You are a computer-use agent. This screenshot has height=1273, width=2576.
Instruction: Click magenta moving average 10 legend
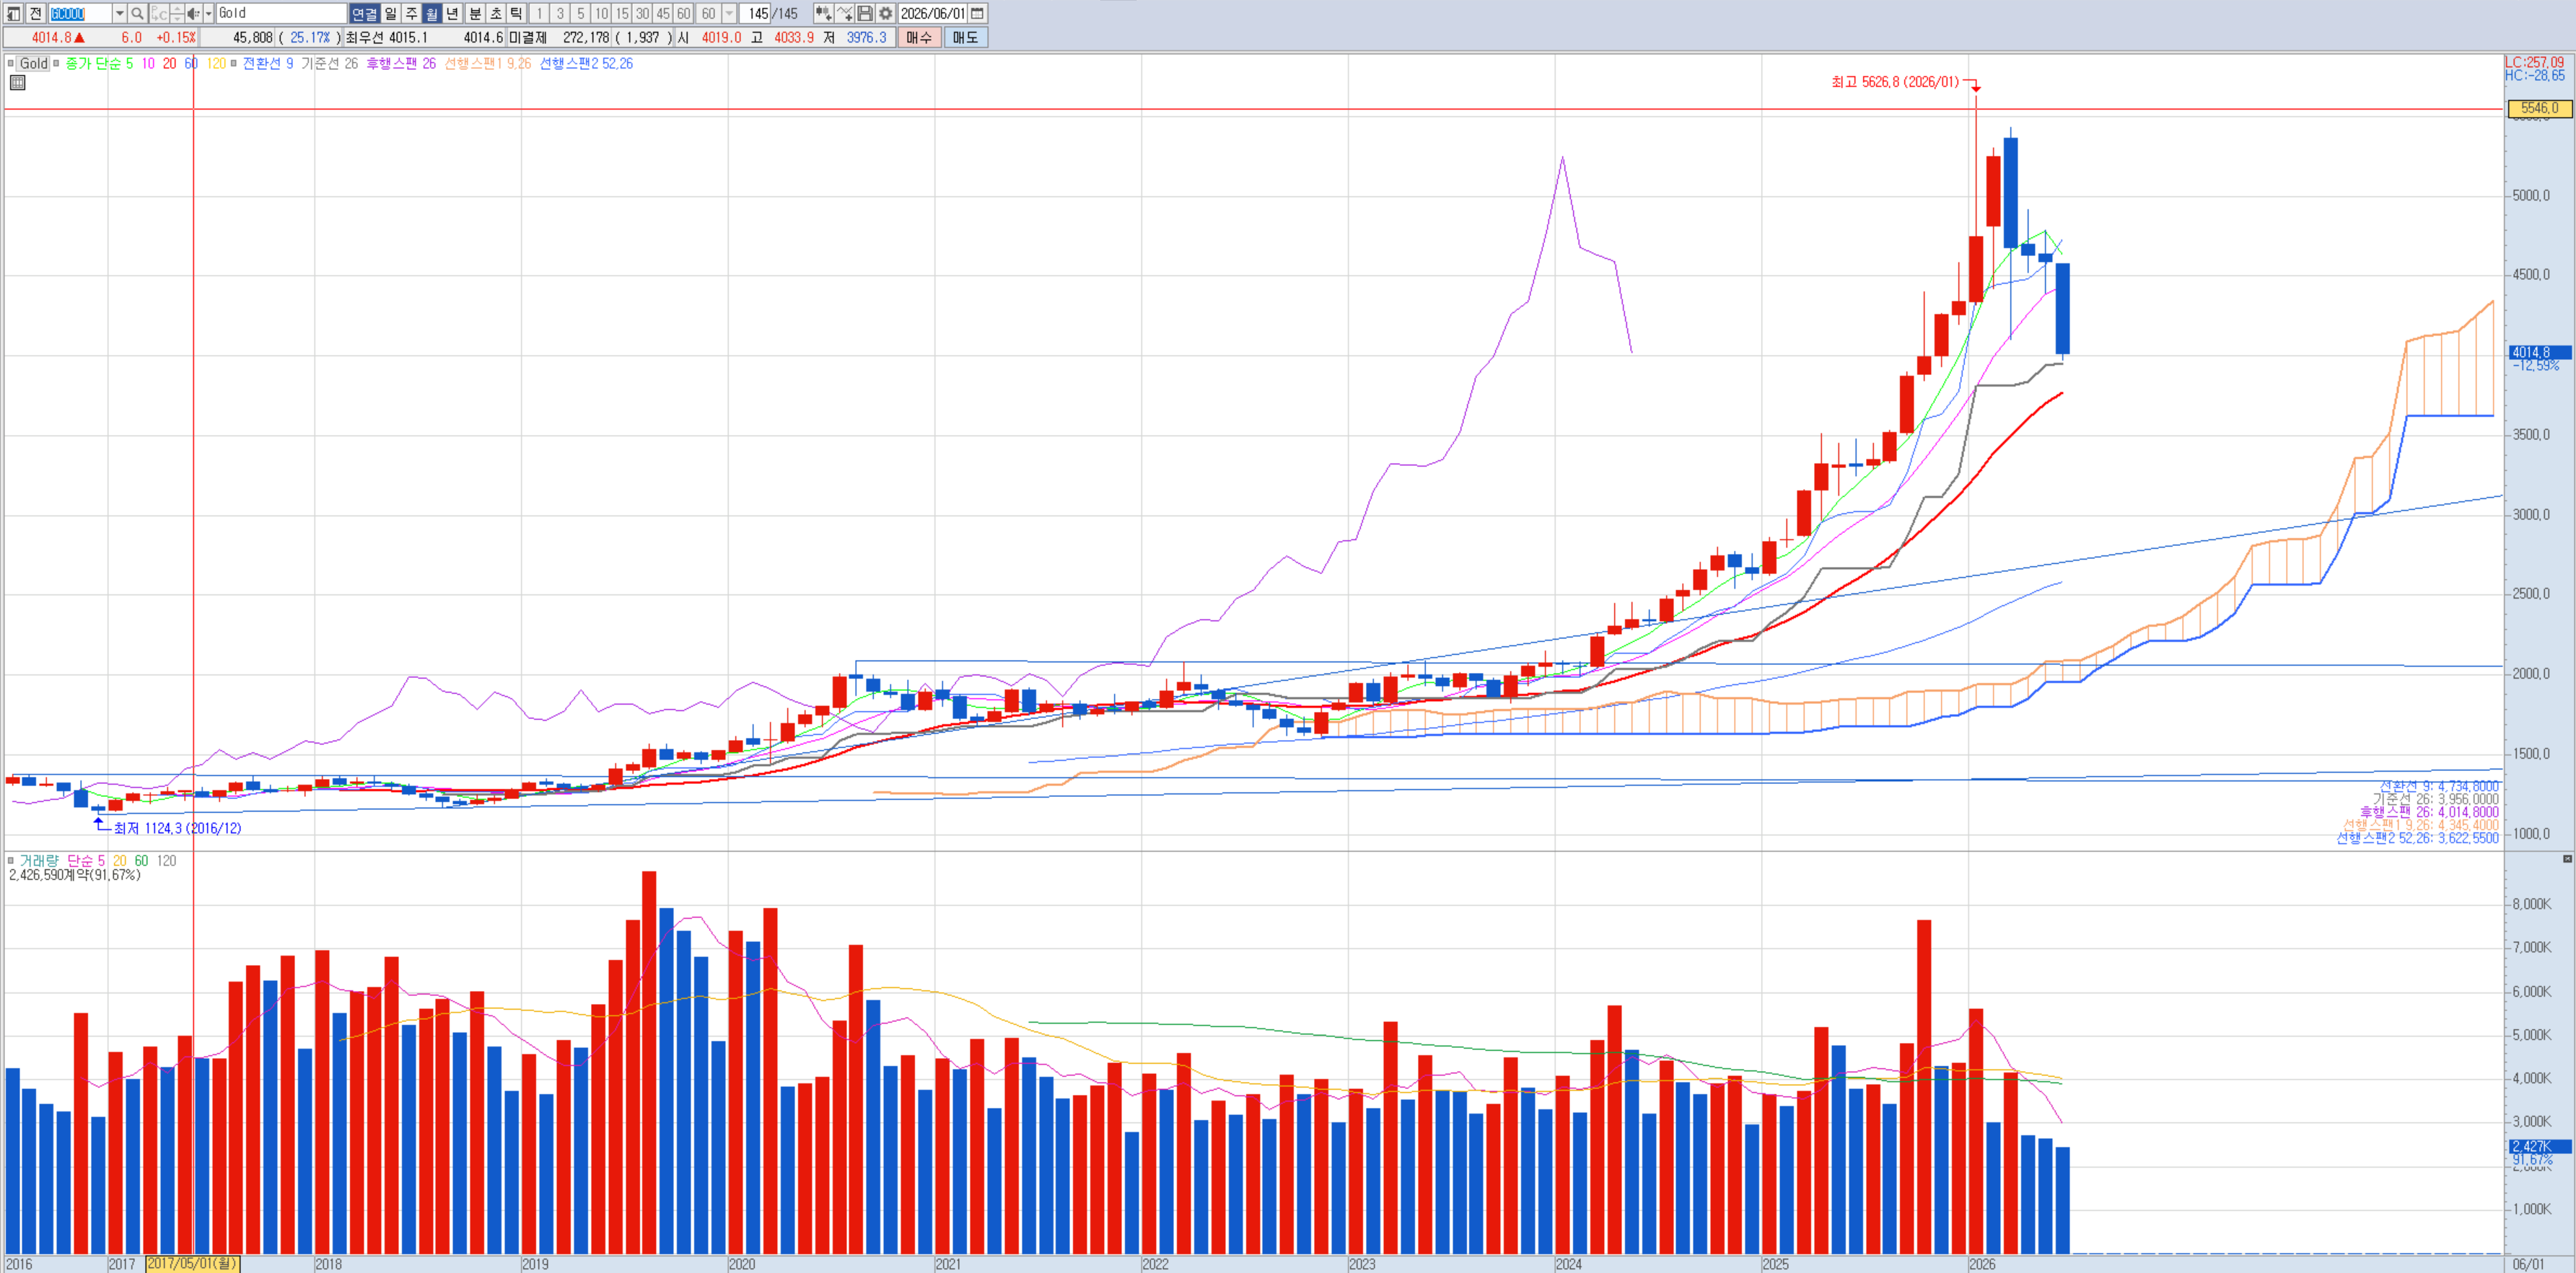148,63
